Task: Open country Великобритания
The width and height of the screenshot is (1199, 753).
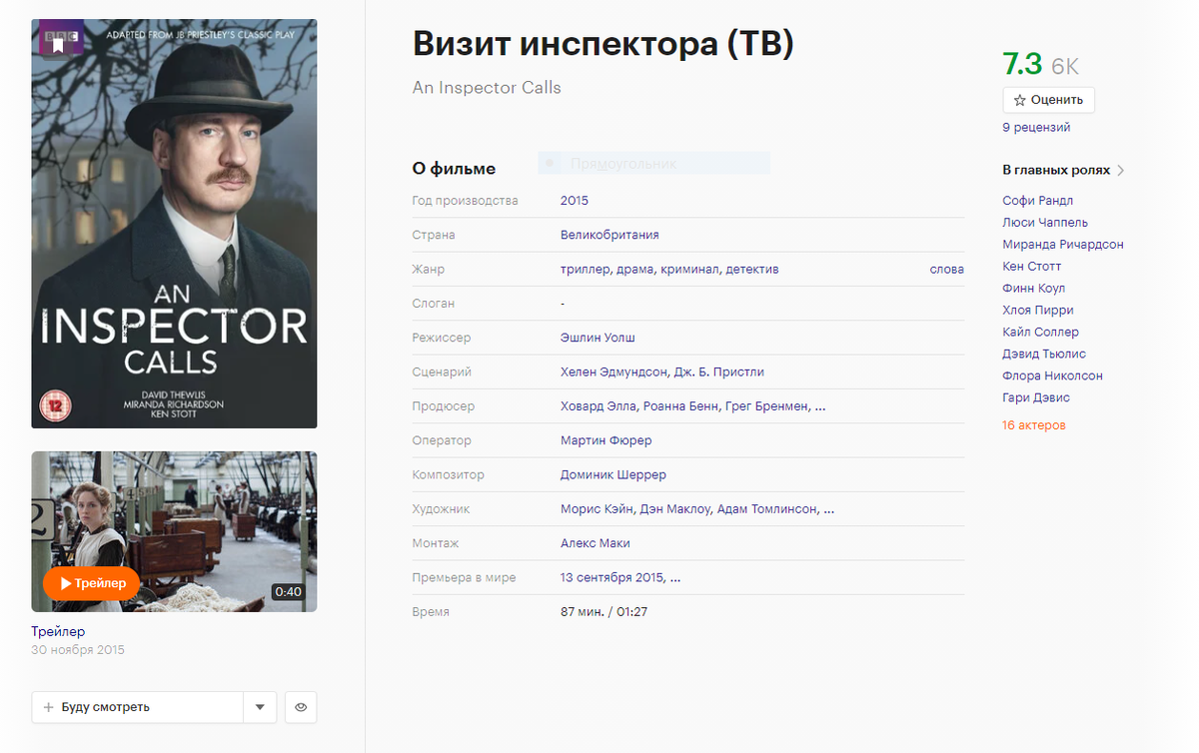Action: click(x=609, y=235)
